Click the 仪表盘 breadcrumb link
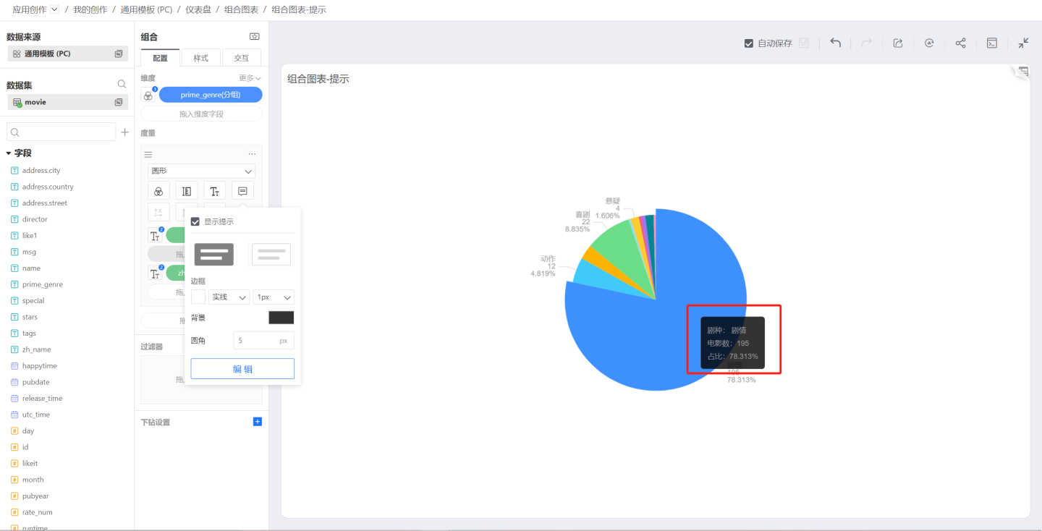Screen dimensions: 1042x531 coord(198,9)
